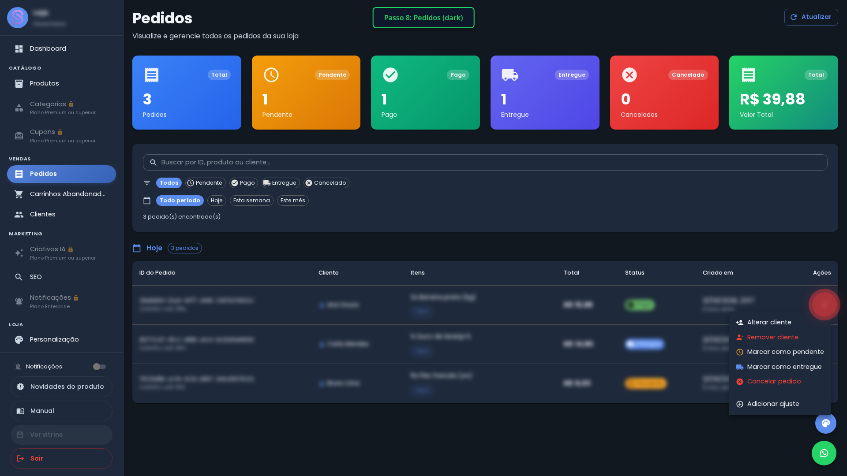This screenshot has width=847, height=476.
Task: Choose Marcar como entregue in the menu
Action: point(780,367)
